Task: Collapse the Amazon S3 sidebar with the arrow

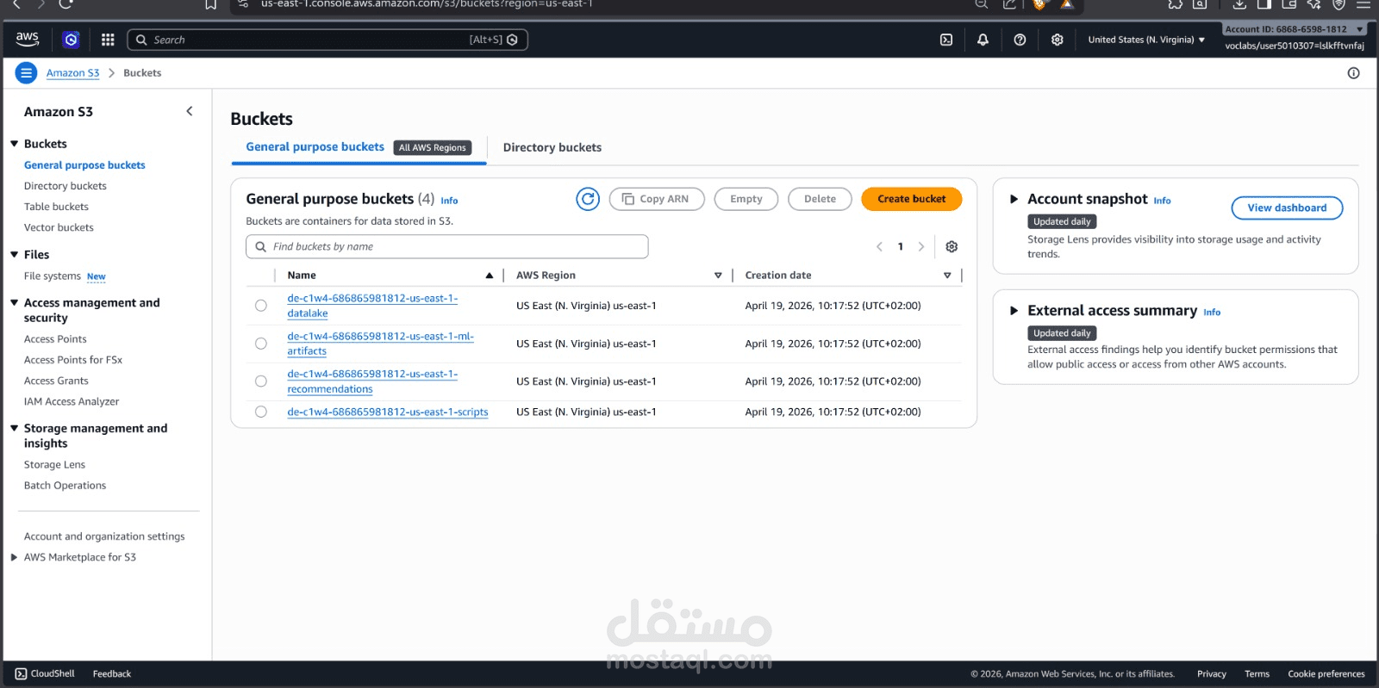Action: click(190, 111)
